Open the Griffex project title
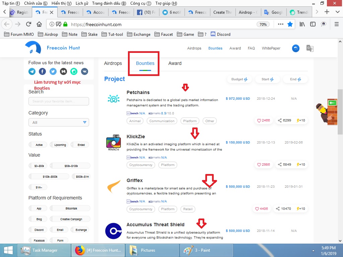 pyautogui.click(x=135, y=180)
